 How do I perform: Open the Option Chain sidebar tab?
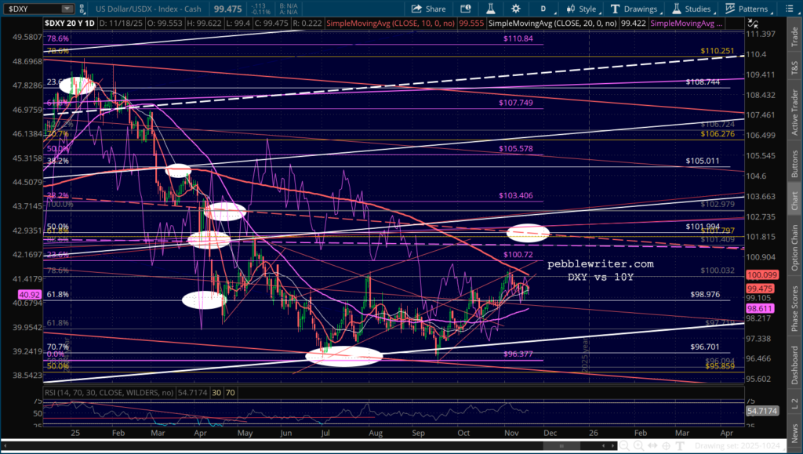(x=794, y=247)
